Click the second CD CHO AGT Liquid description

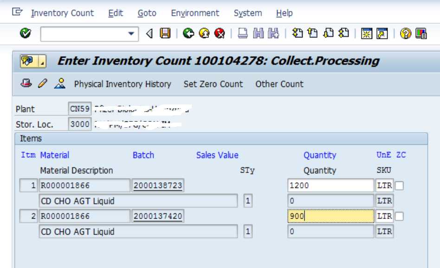tap(138, 231)
